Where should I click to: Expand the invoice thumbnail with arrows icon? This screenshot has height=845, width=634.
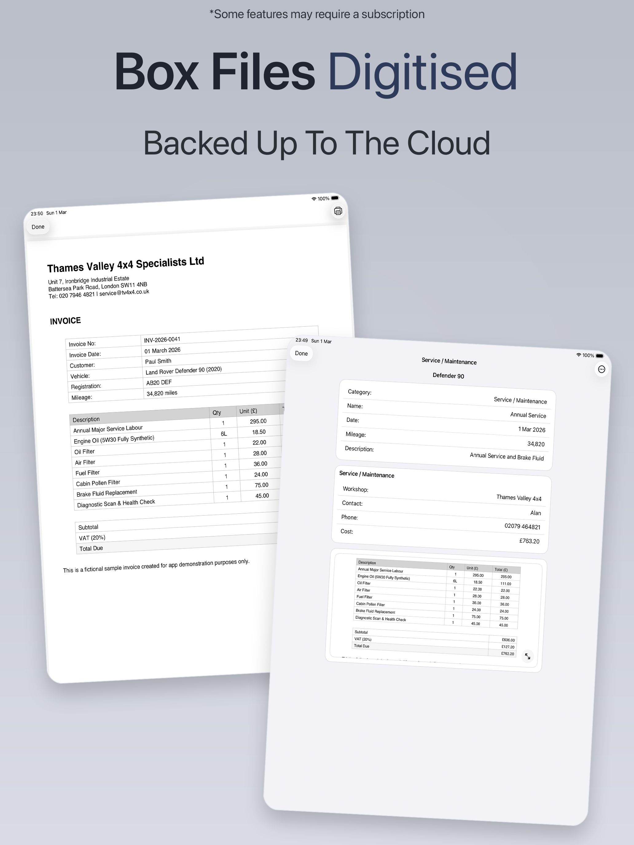527,656
